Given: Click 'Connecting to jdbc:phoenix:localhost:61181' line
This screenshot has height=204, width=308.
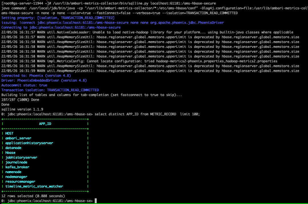Looking at the screenshot, I should click(x=61, y=27).
